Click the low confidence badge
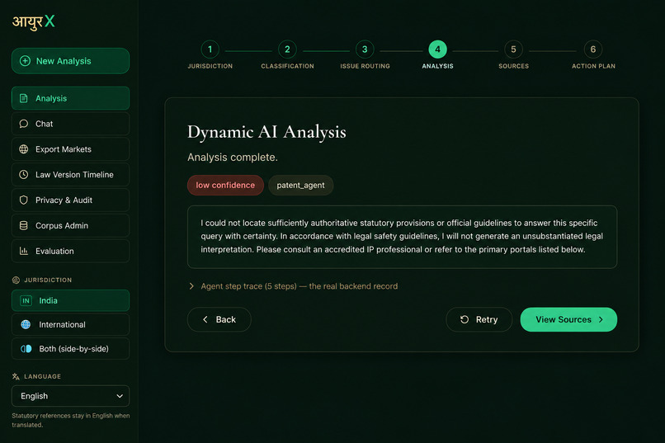Screen dimensions: 665x443 point(225,186)
